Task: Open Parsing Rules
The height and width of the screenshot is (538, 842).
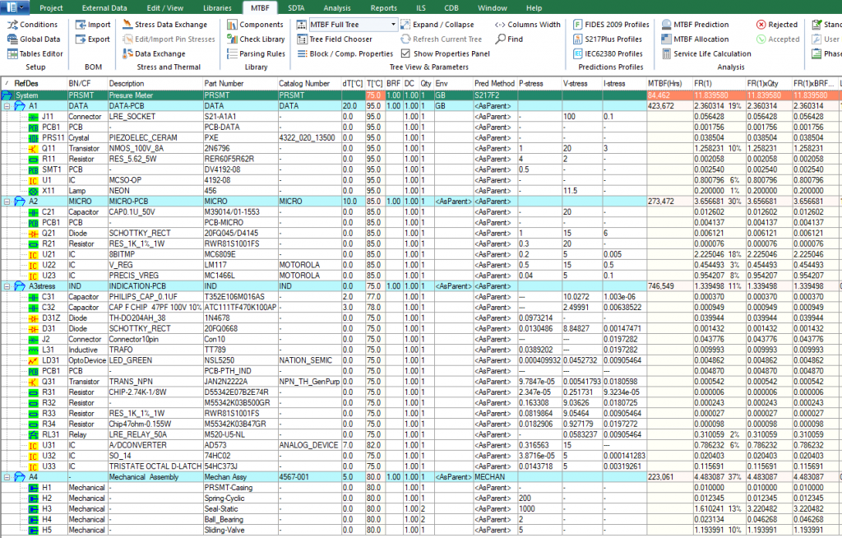Action: [256, 53]
